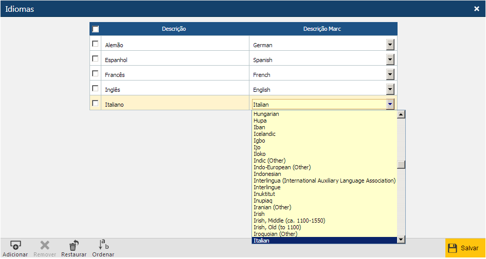Collapse the Italian dropdown list arrow
This screenshot has width=486, height=259.
(390, 105)
